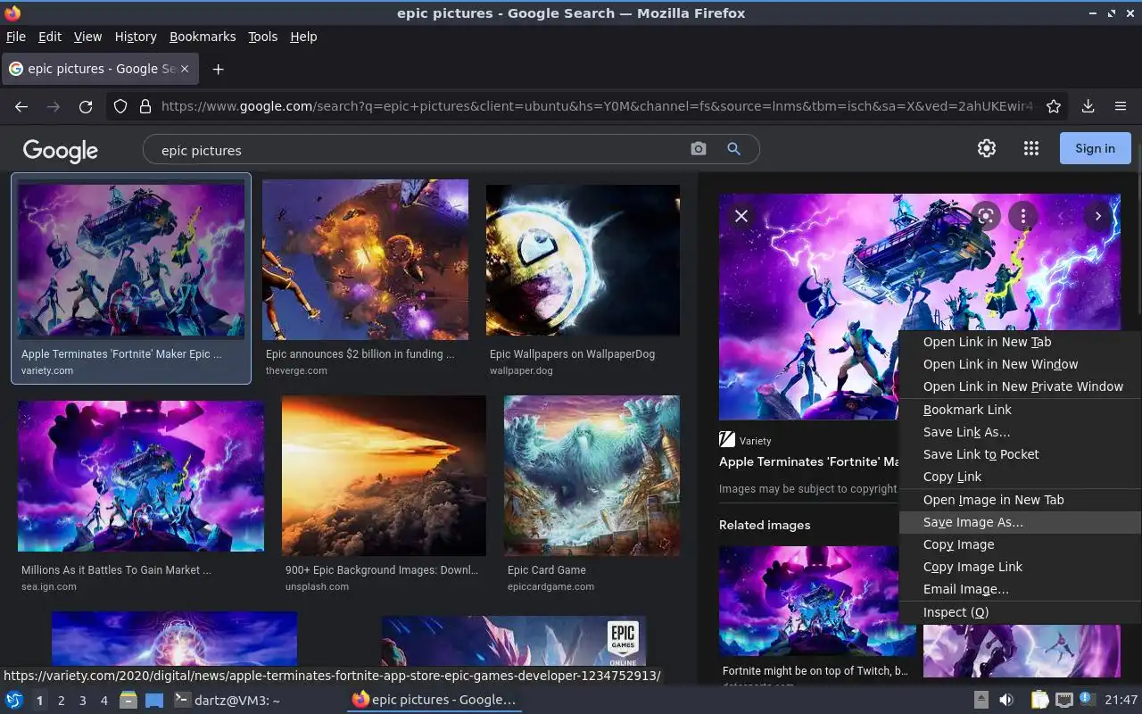The width and height of the screenshot is (1142, 714).
Task: Go back to the previous page
Action: click(x=21, y=106)
